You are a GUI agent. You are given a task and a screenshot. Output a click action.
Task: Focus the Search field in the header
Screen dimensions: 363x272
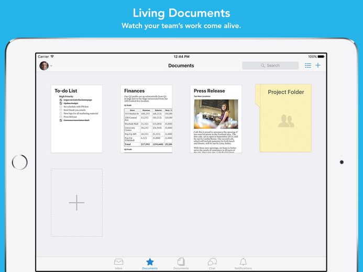[x=270, y=65]
